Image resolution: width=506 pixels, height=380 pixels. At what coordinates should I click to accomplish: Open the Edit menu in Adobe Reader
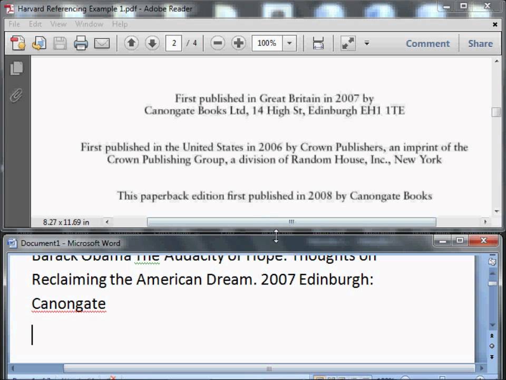coord(35,24)
